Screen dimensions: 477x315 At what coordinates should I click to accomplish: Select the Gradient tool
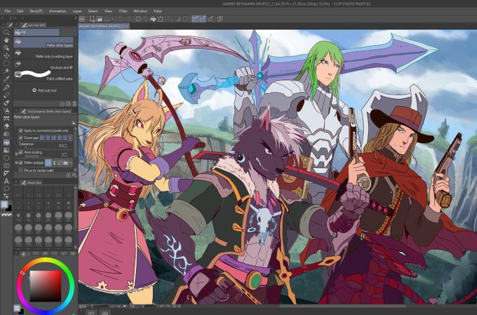[x=6, y=150]
